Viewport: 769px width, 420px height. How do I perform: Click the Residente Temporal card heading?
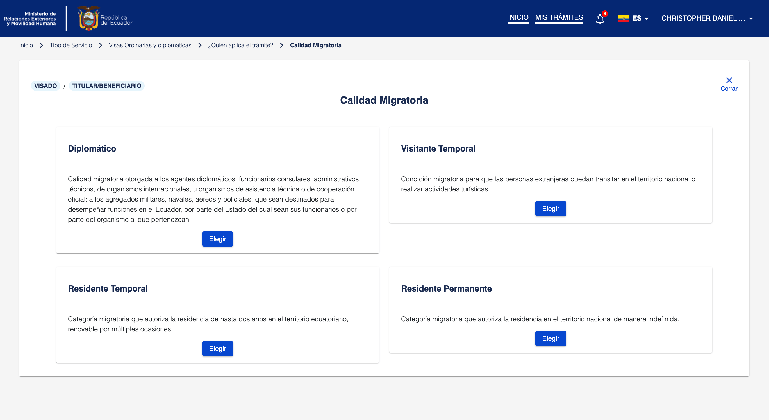coord(108,288)
